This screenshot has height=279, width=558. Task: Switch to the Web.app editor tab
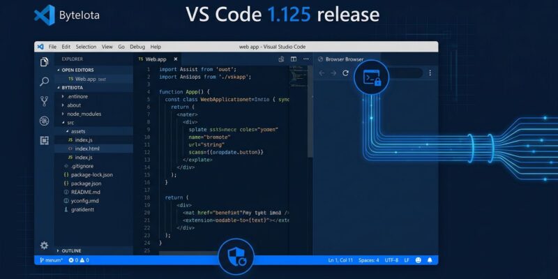[x=156, y=59]
